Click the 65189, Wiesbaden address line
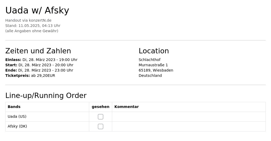The width and height of the screenshot is (271, 141). coord(156,70)
